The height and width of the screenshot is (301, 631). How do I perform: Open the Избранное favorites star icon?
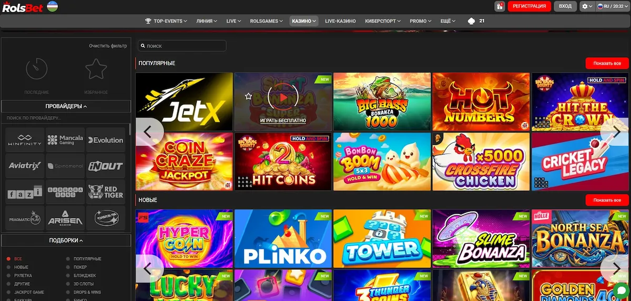tap(96, 69)
